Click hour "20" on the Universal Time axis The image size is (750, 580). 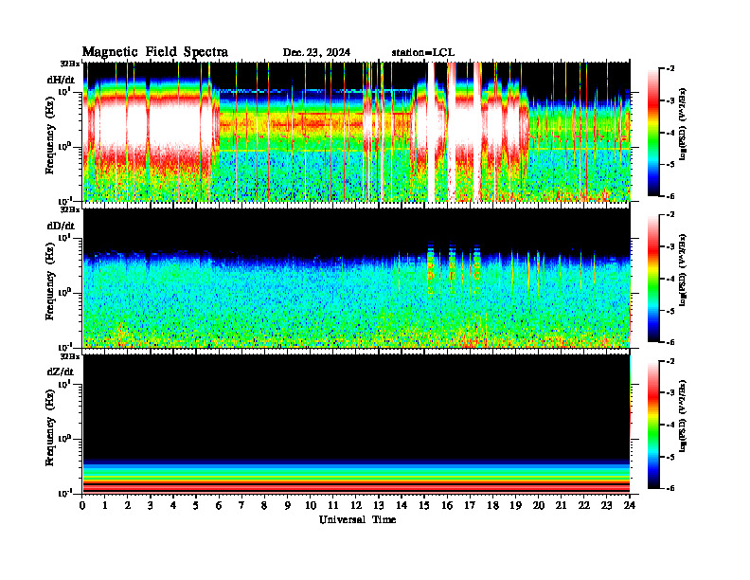[539, 506]
